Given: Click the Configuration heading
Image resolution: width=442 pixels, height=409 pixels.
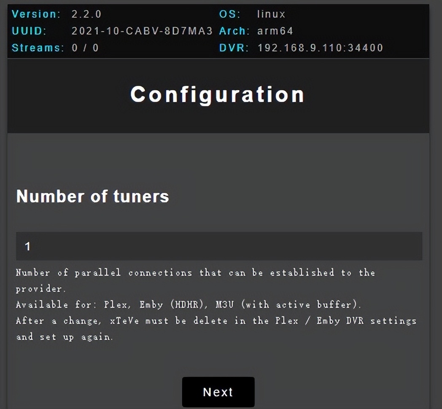Looking at the screenshot, I should [217, 95].
